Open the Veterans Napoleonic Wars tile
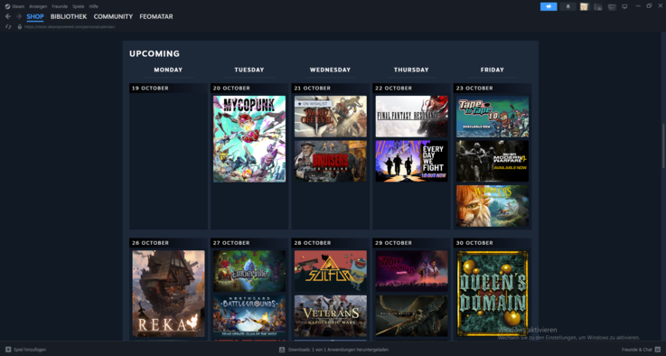This screenshot has width=666, height=356. pyautogui.click(x=331, y=316)
